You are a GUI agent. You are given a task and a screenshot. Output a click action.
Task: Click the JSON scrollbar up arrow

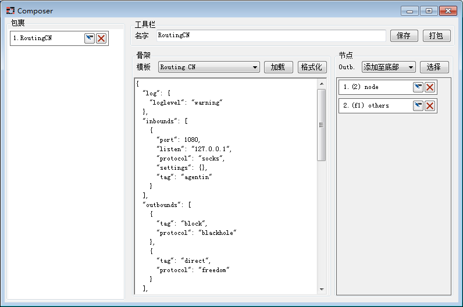322,84
